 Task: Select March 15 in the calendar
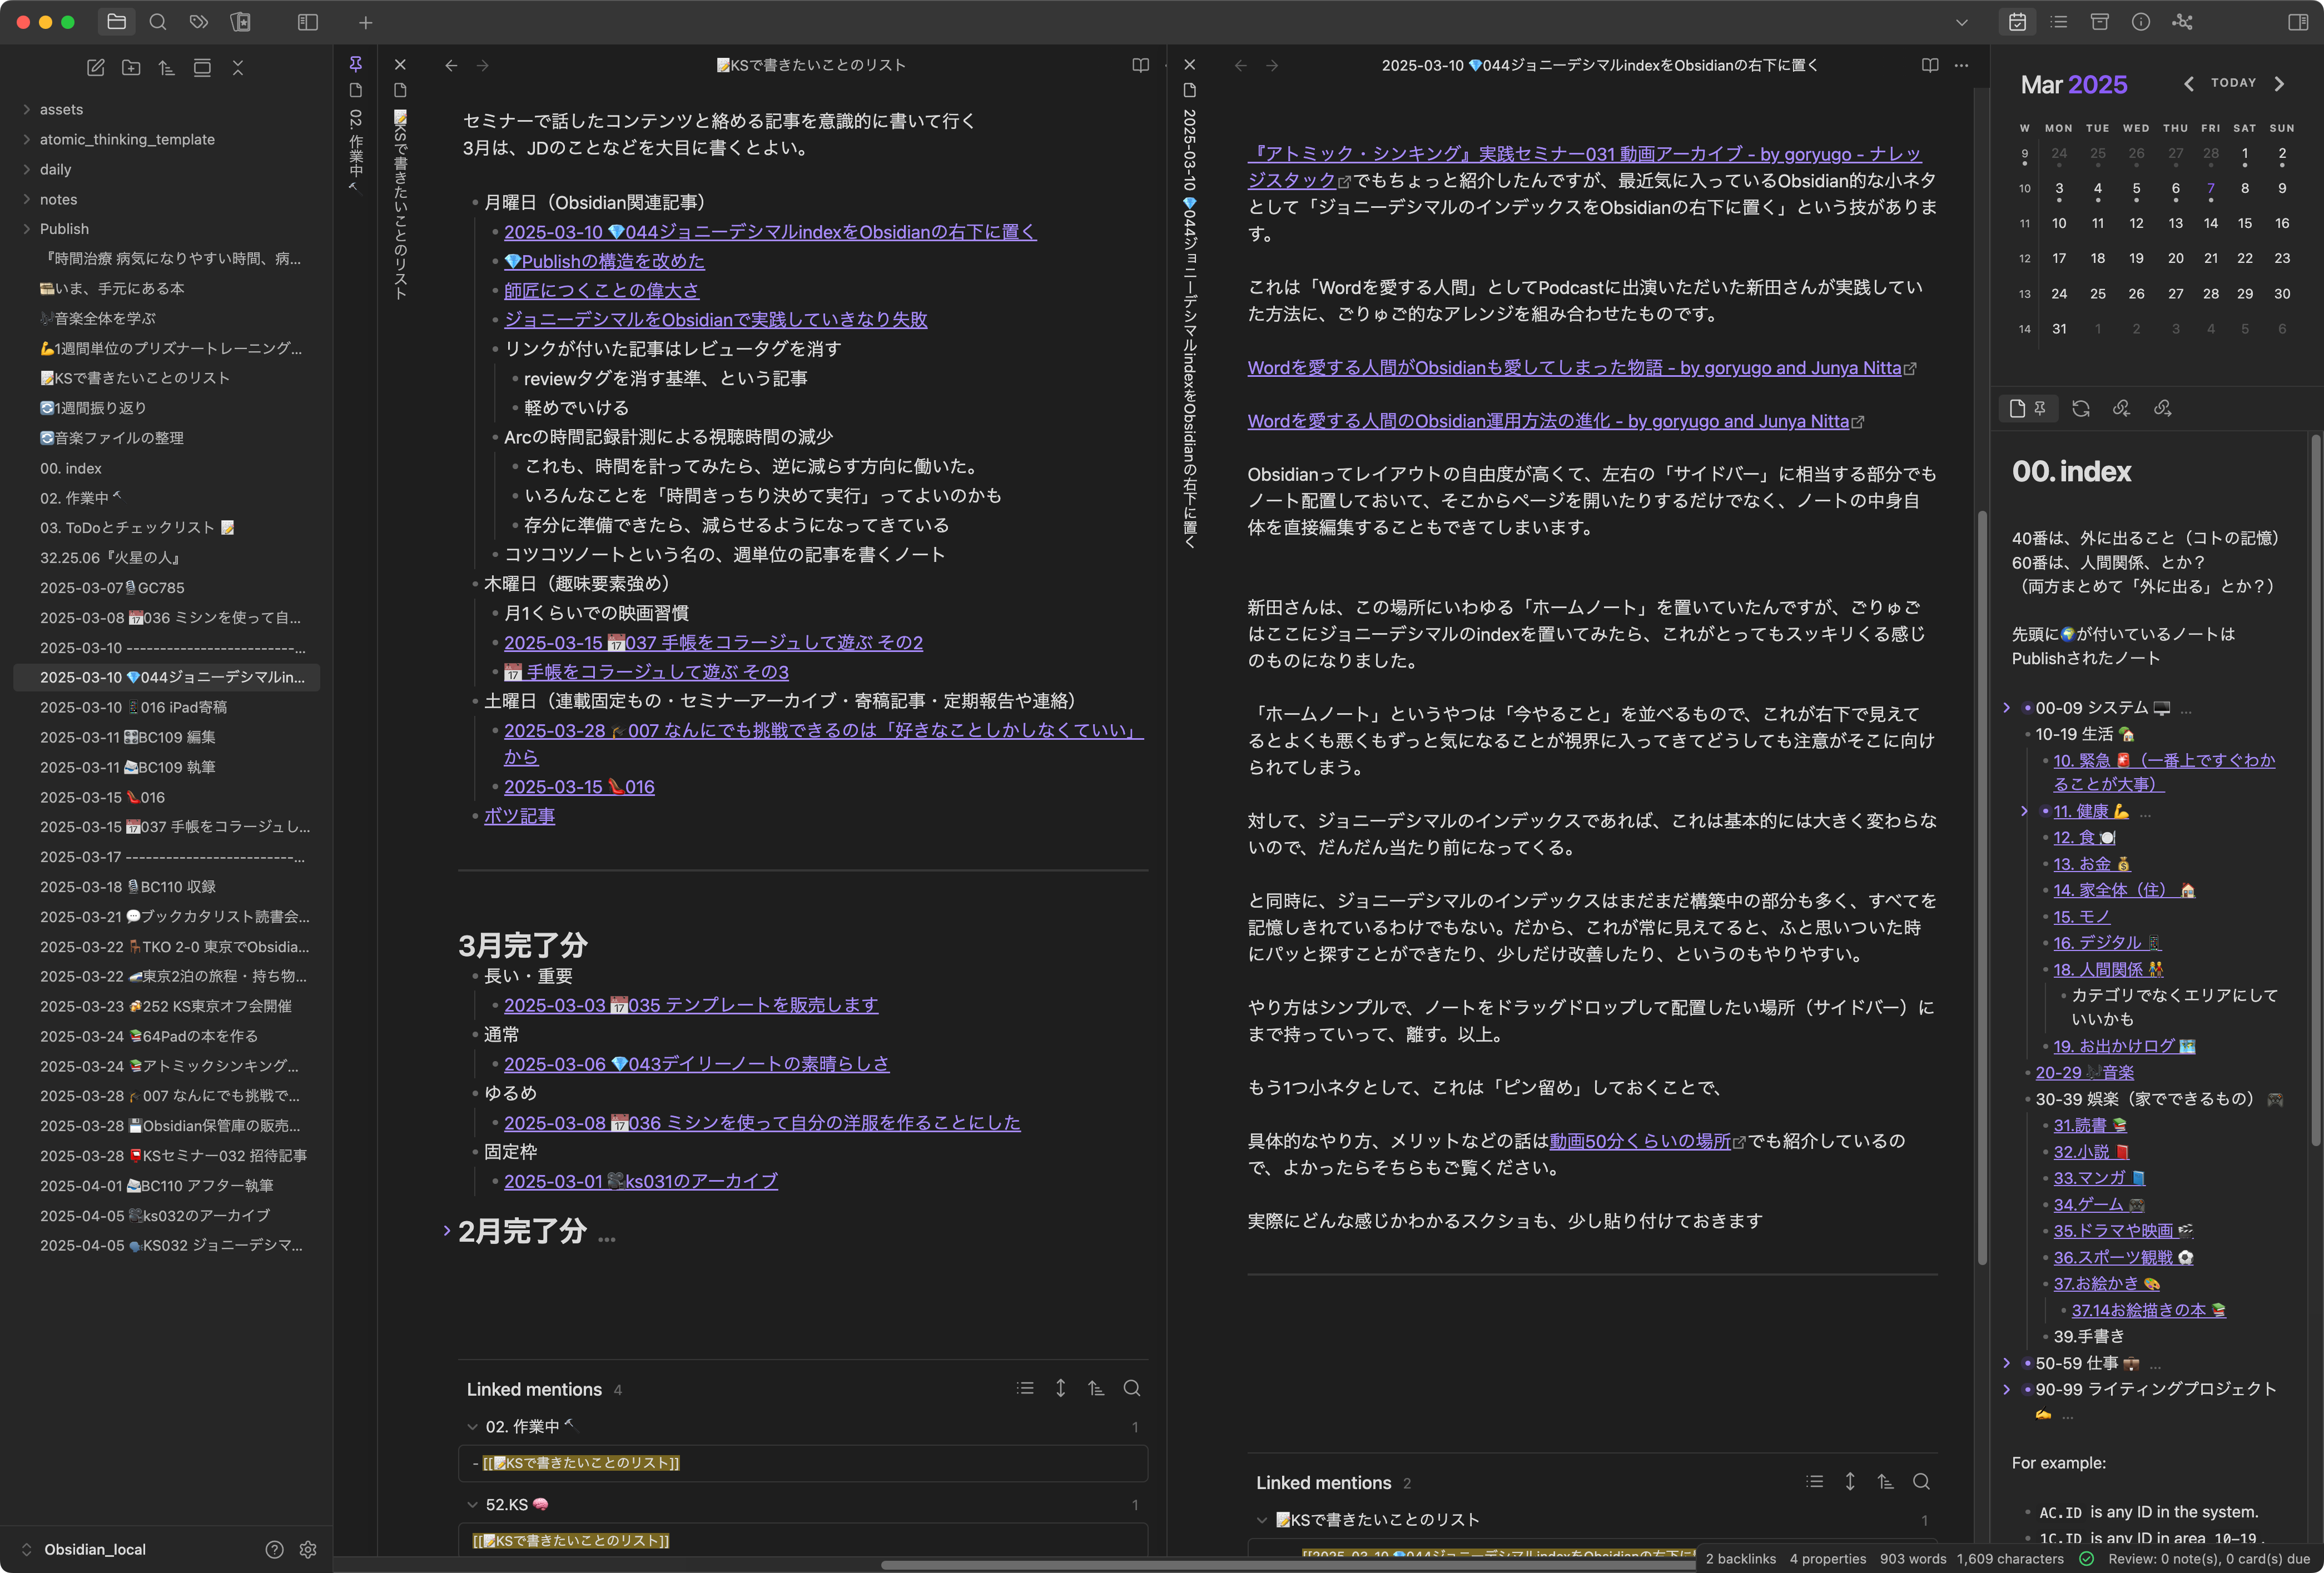[2245, 223]
